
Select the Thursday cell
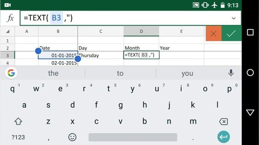point(101,55)
